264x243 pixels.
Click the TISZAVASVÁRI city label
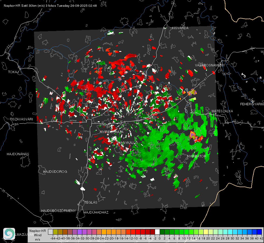(x=21, y=119)
